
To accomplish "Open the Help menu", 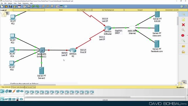I will pos(31,3).
